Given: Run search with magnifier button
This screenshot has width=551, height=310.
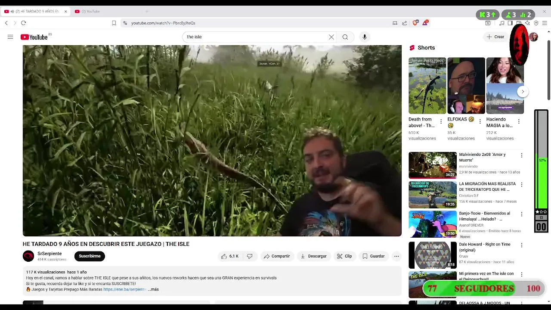Looking at the screenshot, I should tap(345, 37).
